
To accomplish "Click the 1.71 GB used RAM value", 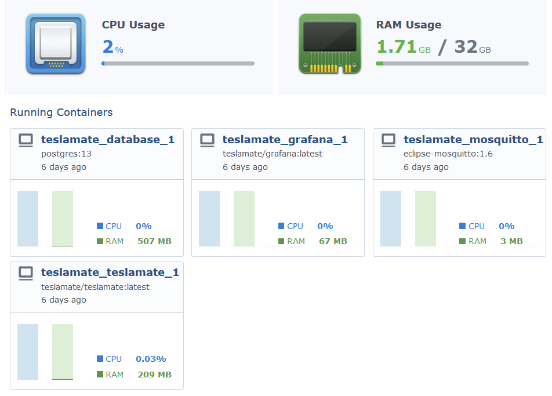I will (404, 47).
